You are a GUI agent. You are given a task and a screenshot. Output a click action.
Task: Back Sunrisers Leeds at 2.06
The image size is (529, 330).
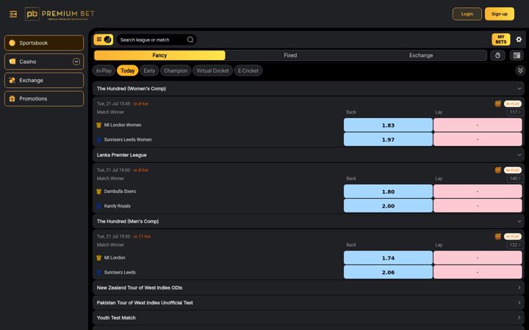tap(388, 272)
